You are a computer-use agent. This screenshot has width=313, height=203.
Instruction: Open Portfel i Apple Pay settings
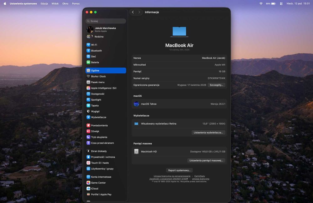tap(105, 194)
